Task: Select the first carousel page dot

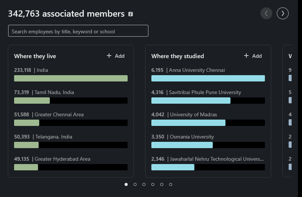Action: tap(126, 184)
